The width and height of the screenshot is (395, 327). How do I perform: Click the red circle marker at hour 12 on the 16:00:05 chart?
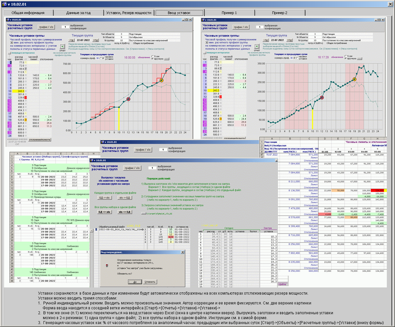coord(128,99)
